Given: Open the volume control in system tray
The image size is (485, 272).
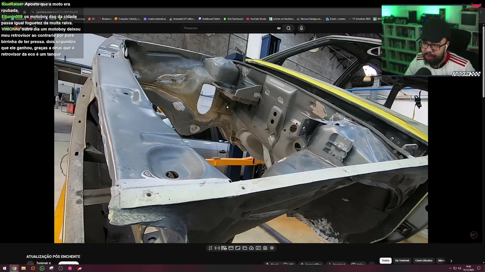Looking at the screenshot, I should (x=460, y=269).
